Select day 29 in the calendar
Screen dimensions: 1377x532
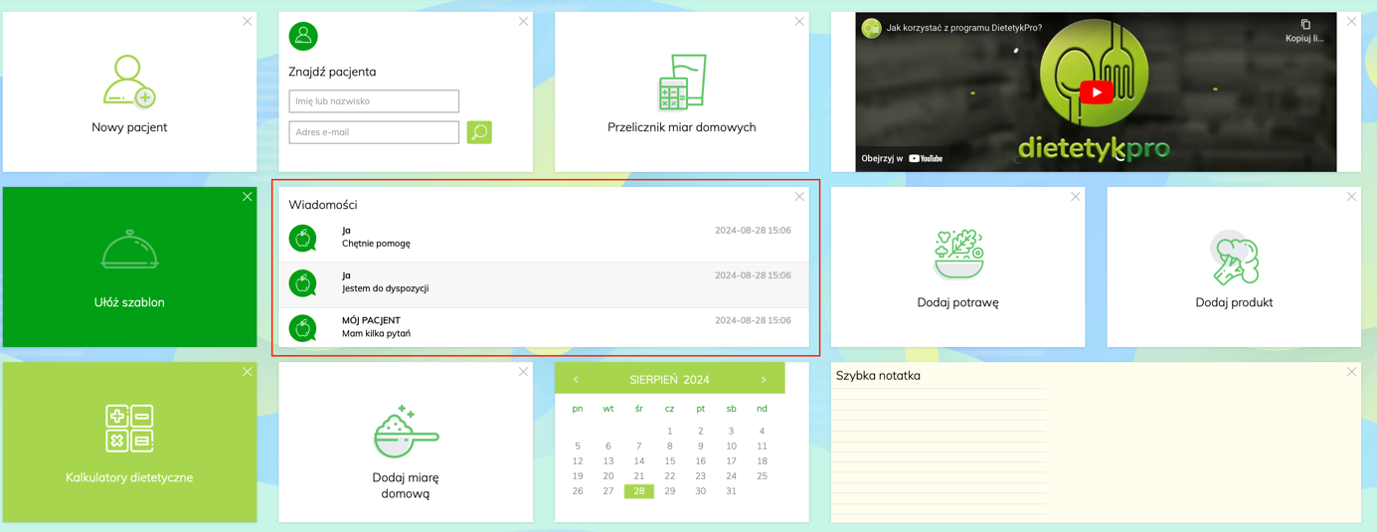(670, 491)
